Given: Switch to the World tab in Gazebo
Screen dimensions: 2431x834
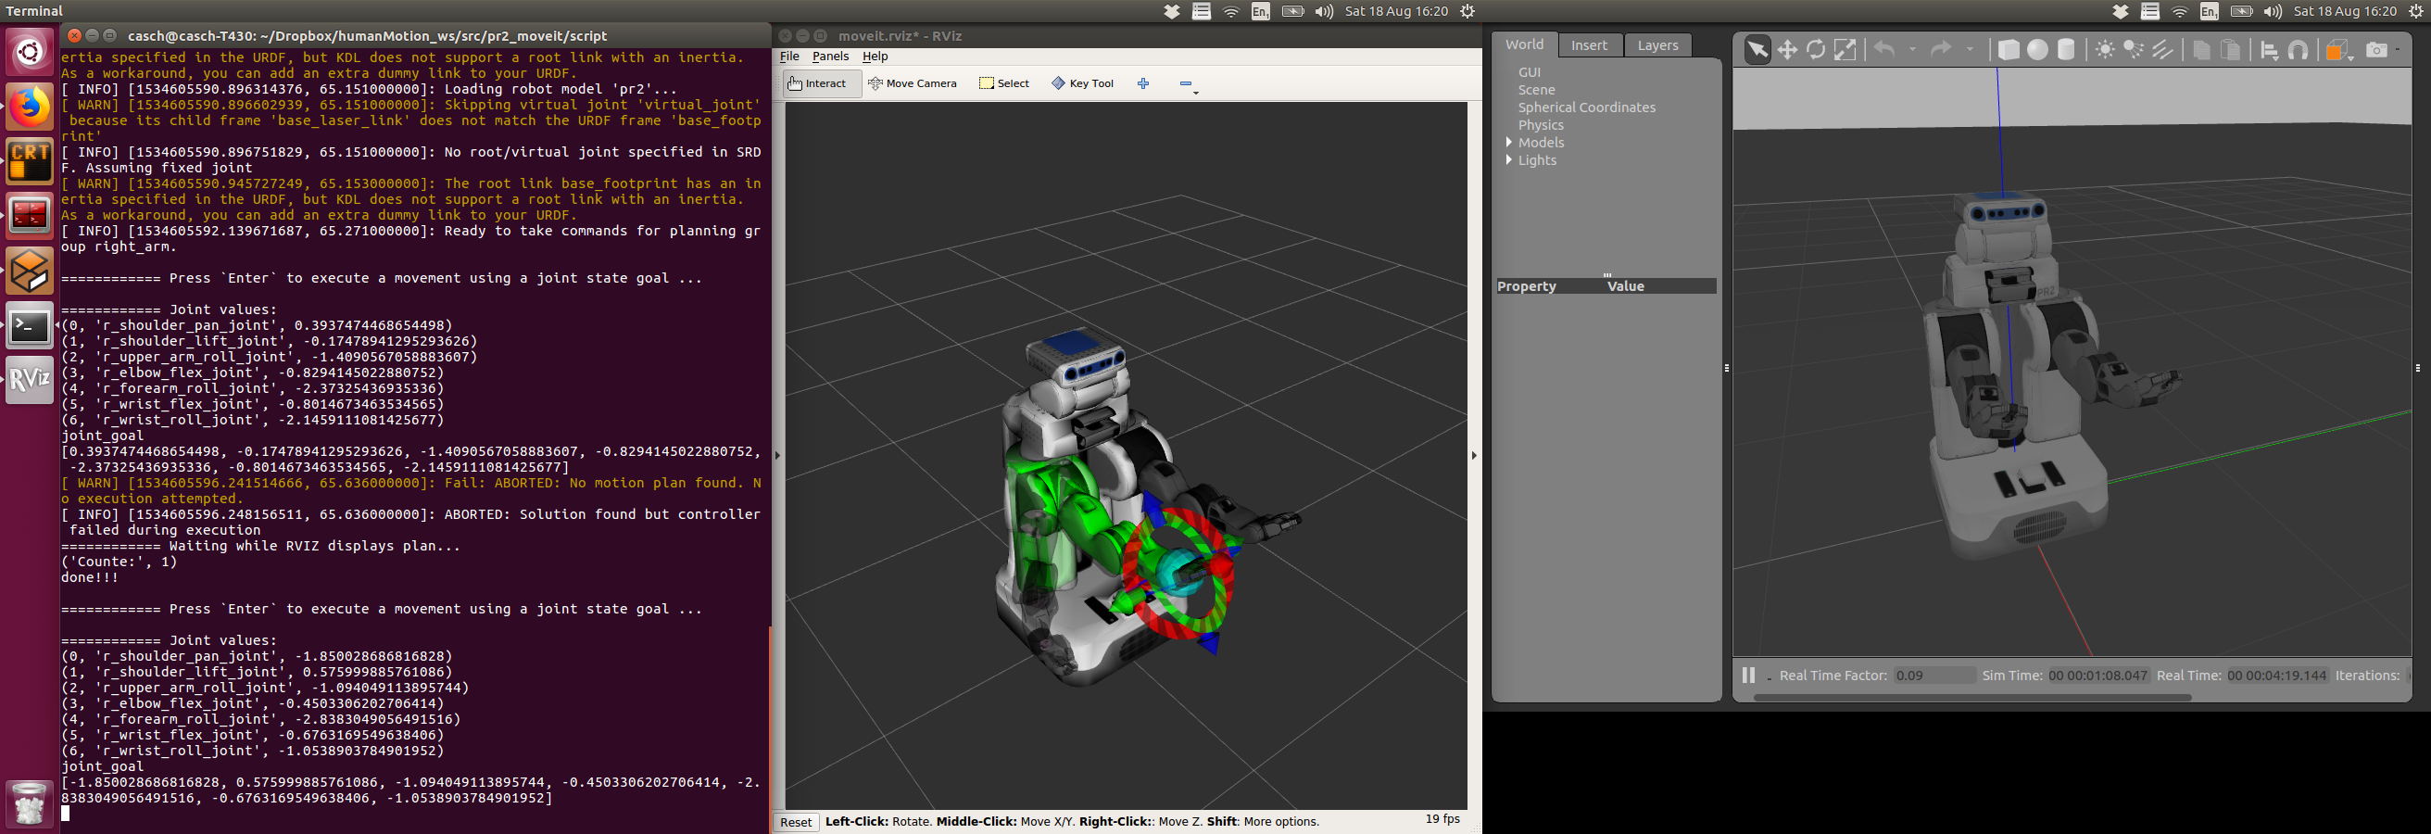Looking at the screenshot, I should coord(1524,44).
